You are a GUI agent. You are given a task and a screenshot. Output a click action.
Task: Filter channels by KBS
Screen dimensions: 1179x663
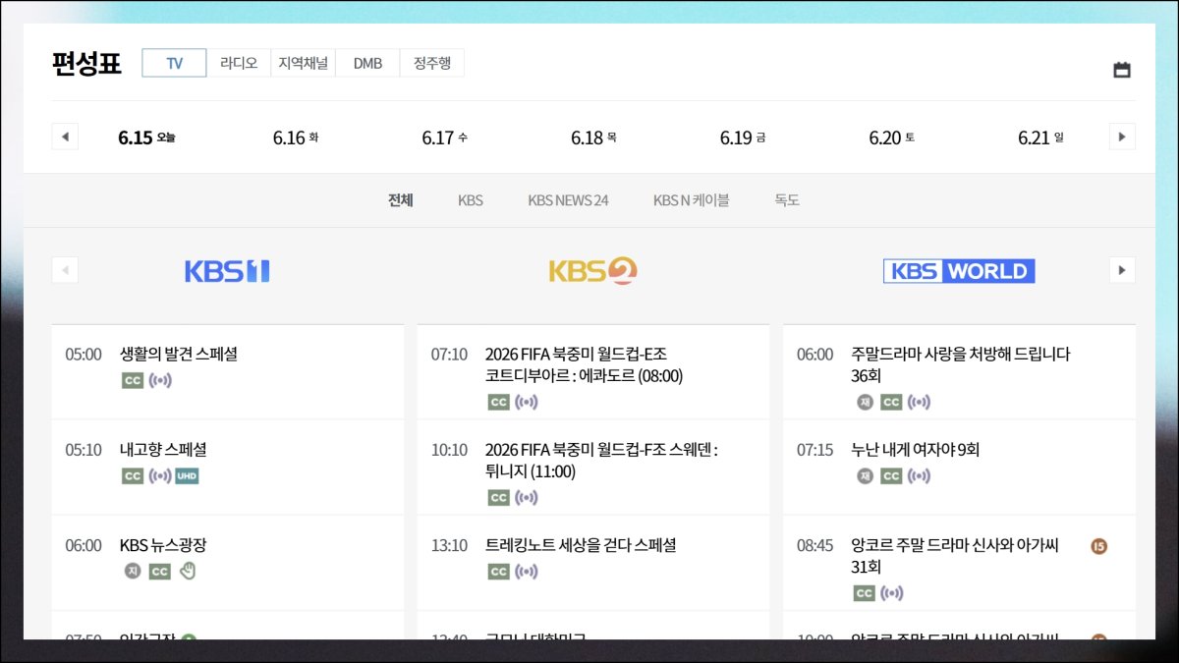[471, 200]
